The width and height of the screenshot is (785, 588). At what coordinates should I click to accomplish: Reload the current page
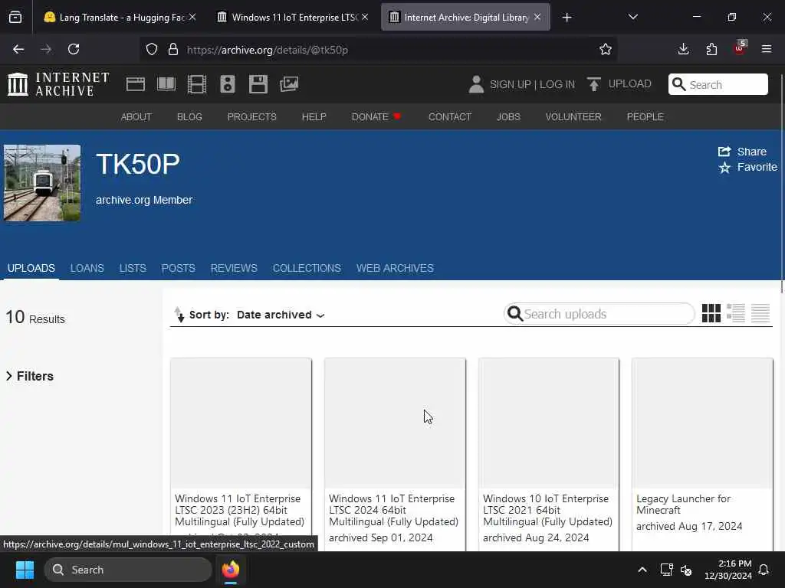(x=74, y=49)
